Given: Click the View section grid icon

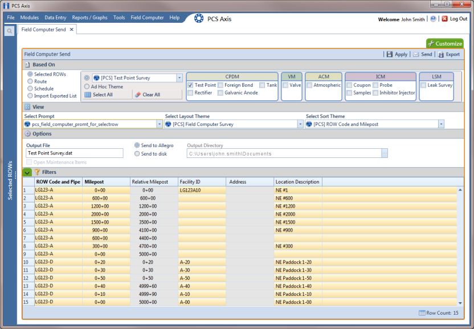Looking at the screenshot, I should pyautogui.click(x=27, y=107).
